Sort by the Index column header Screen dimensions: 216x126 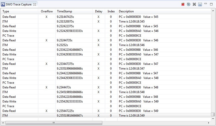pos(111,11)
